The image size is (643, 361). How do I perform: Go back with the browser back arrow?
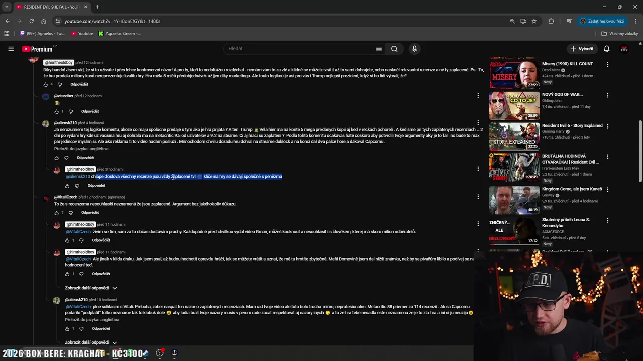[x=7, y=21]
